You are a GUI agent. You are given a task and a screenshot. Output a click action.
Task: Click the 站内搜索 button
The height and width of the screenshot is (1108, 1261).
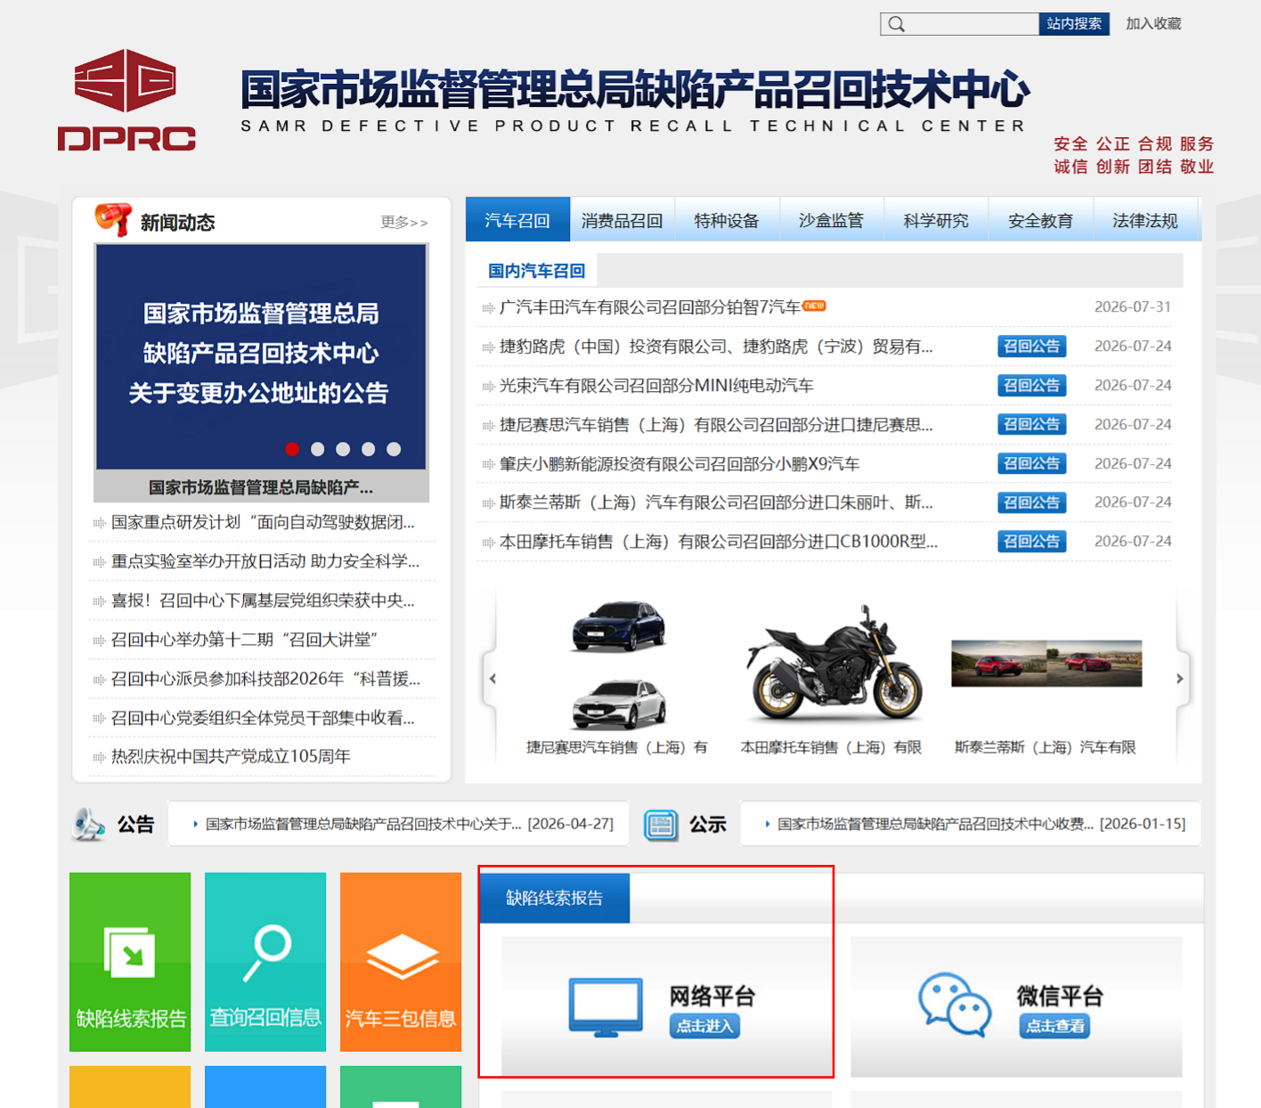click(x=1074, y=24)
